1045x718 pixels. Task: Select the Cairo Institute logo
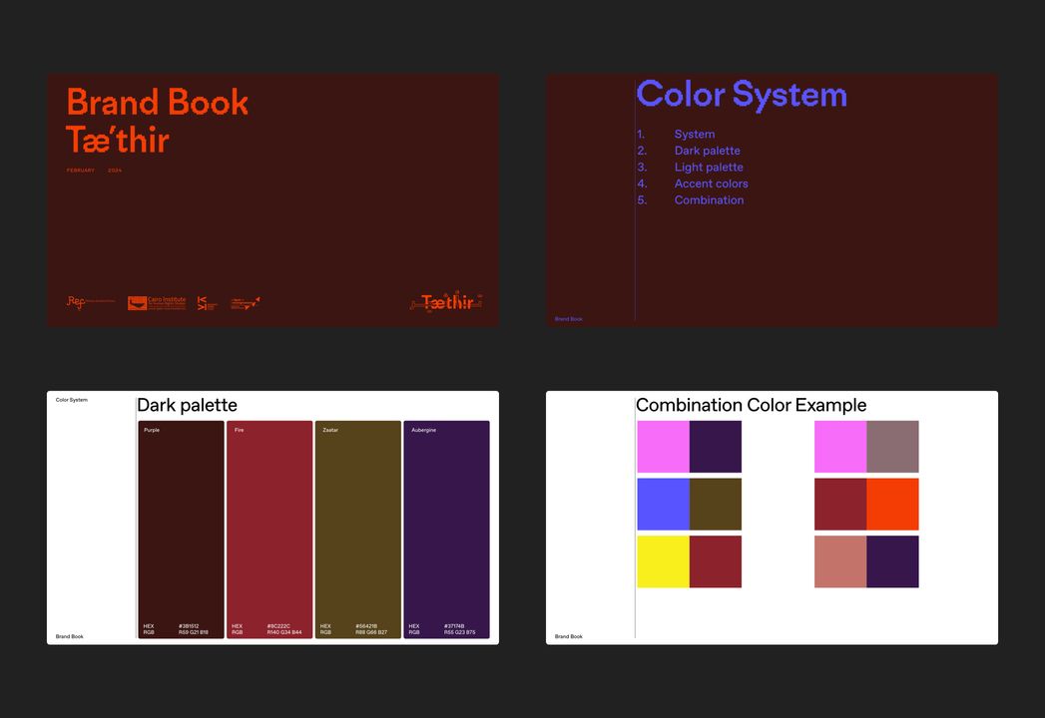[x=157, y=303]
